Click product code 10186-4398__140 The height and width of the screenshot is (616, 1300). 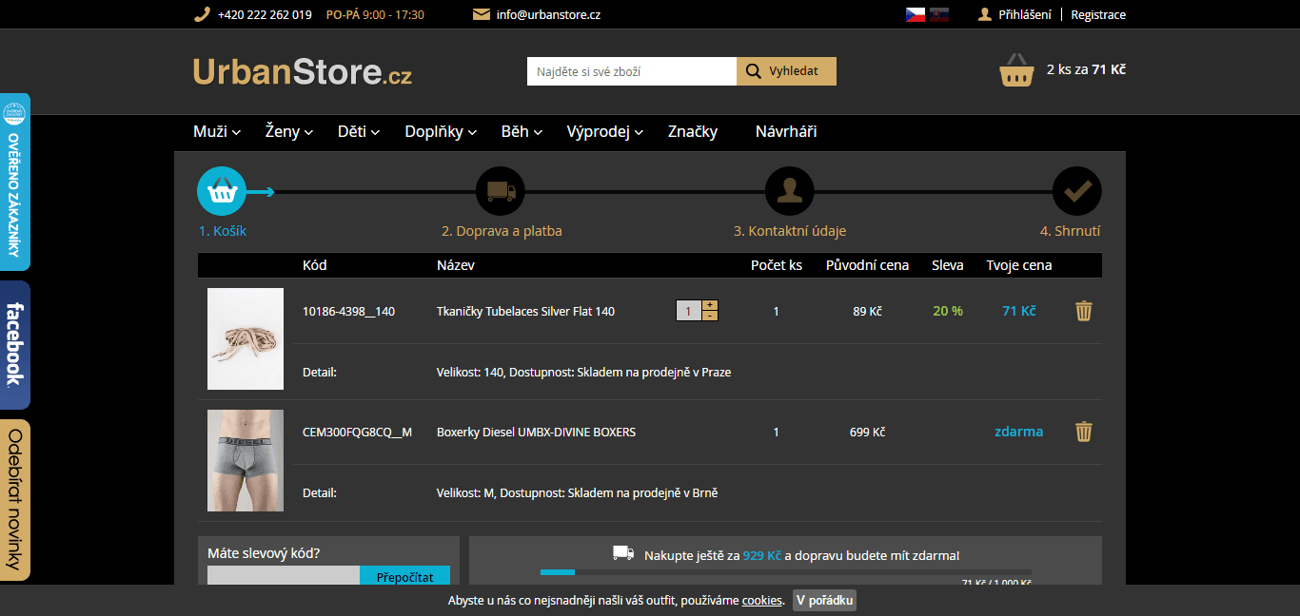[348, 311]
